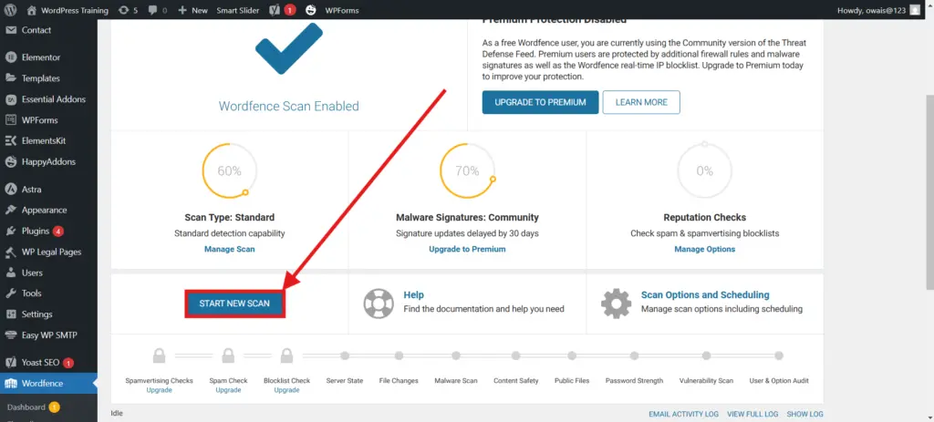This screenshot has height=422, width=934.
Task: Click the round face icon before WPForms
Action: 311,10
